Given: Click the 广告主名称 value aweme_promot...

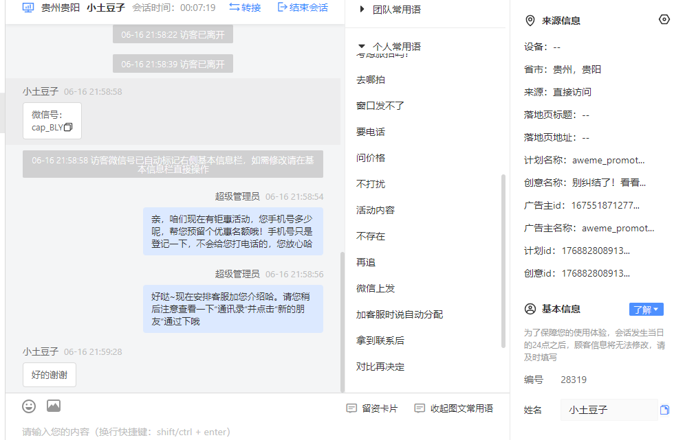Looking at the screenshot, I should pos(618,228).
